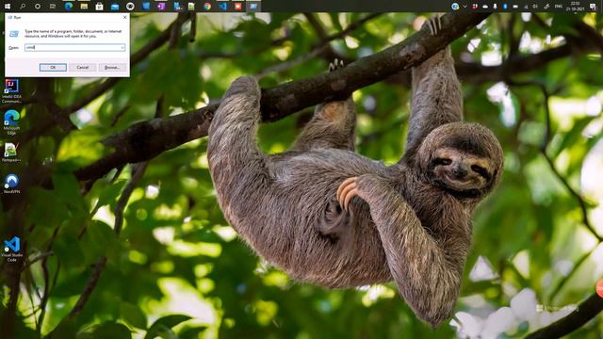603x339 pixels.
Task: Click the Browse... button in Run
Action: click(112, 67)
